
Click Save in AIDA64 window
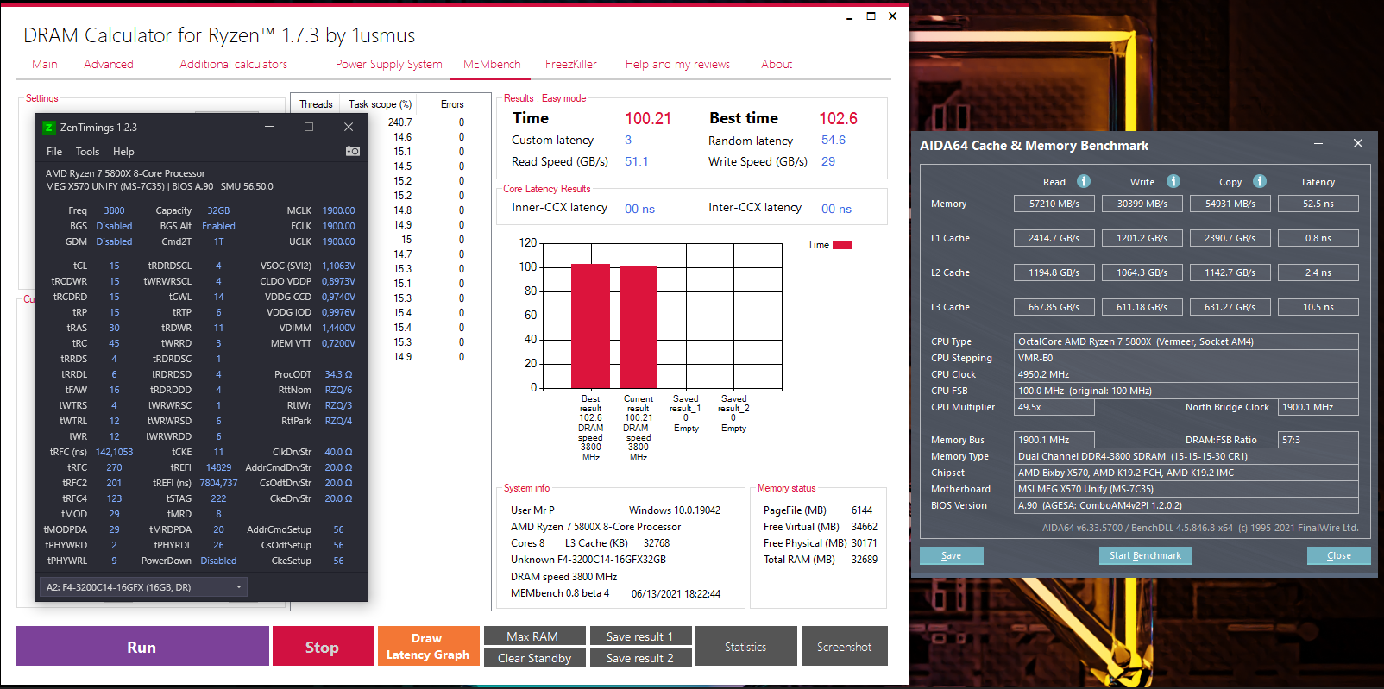pyautogui.click(x=951, y=555)
